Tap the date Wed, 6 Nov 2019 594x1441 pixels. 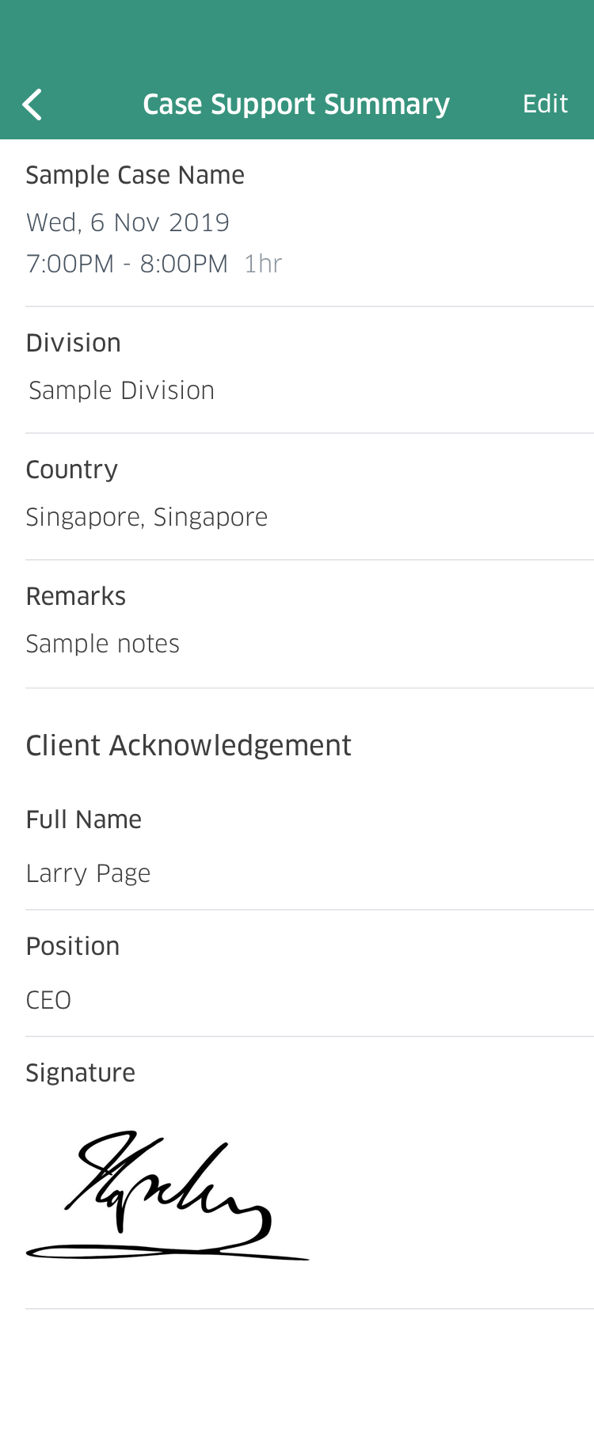128,222
